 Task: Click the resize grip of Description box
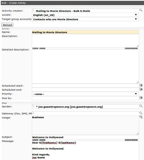[138, 46]
